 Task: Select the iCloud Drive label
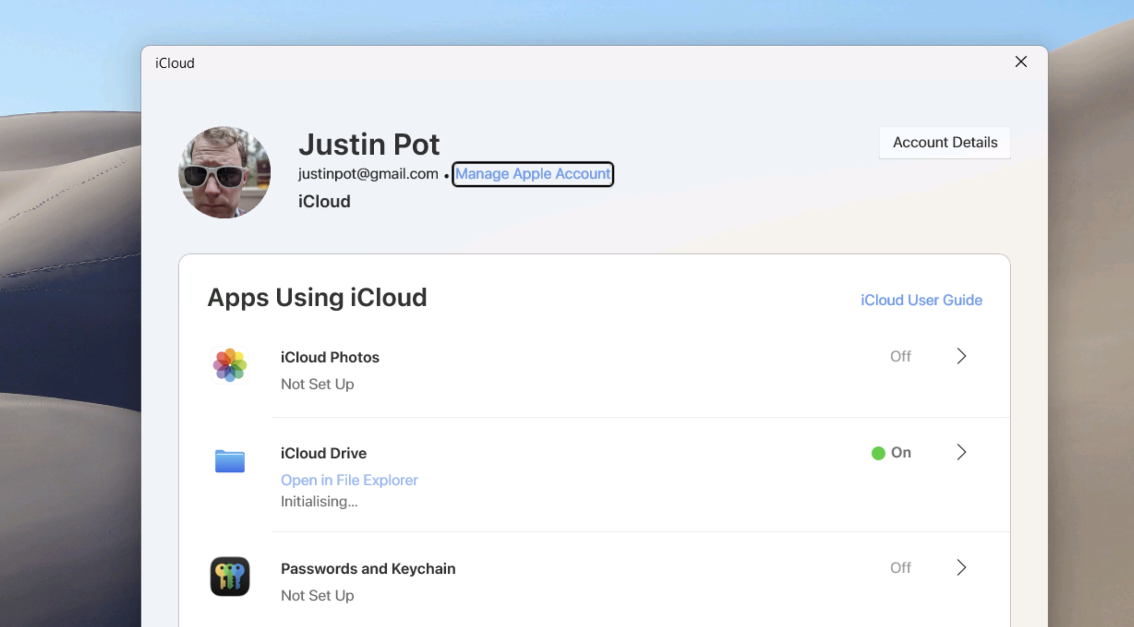[x=323, y=453]
